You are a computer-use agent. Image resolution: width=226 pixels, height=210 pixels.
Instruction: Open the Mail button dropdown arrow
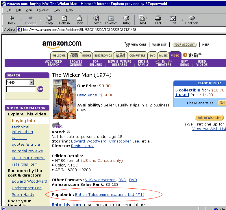147,18
